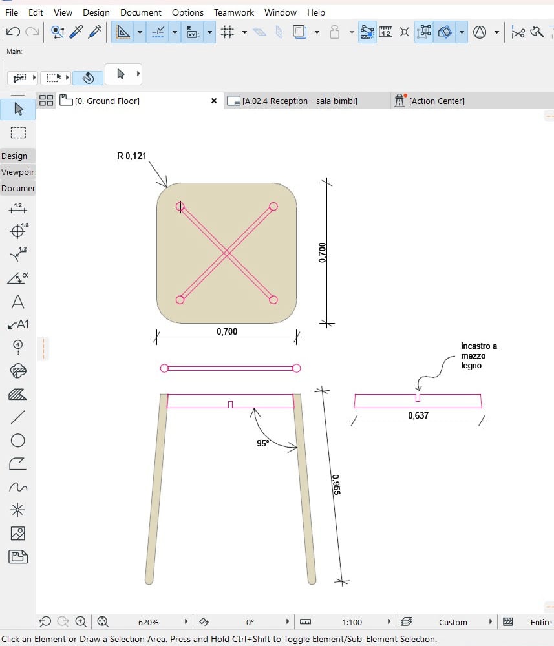Pick up parameters with the eyedropper
This screenshot has width=554, height=646.
click(x=76, y=32)
